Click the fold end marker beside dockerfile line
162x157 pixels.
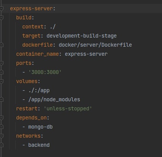tap(2, 45)
